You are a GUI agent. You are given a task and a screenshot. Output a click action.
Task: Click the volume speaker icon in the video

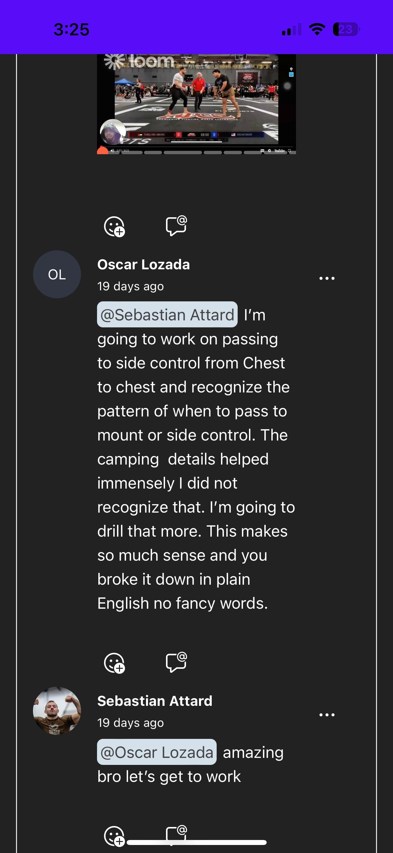(112, 151)
